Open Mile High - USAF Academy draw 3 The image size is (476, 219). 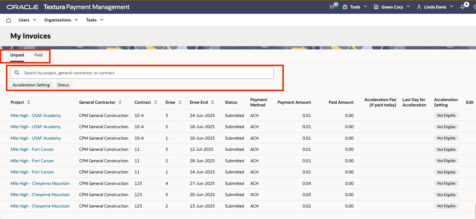click(36, 116)
